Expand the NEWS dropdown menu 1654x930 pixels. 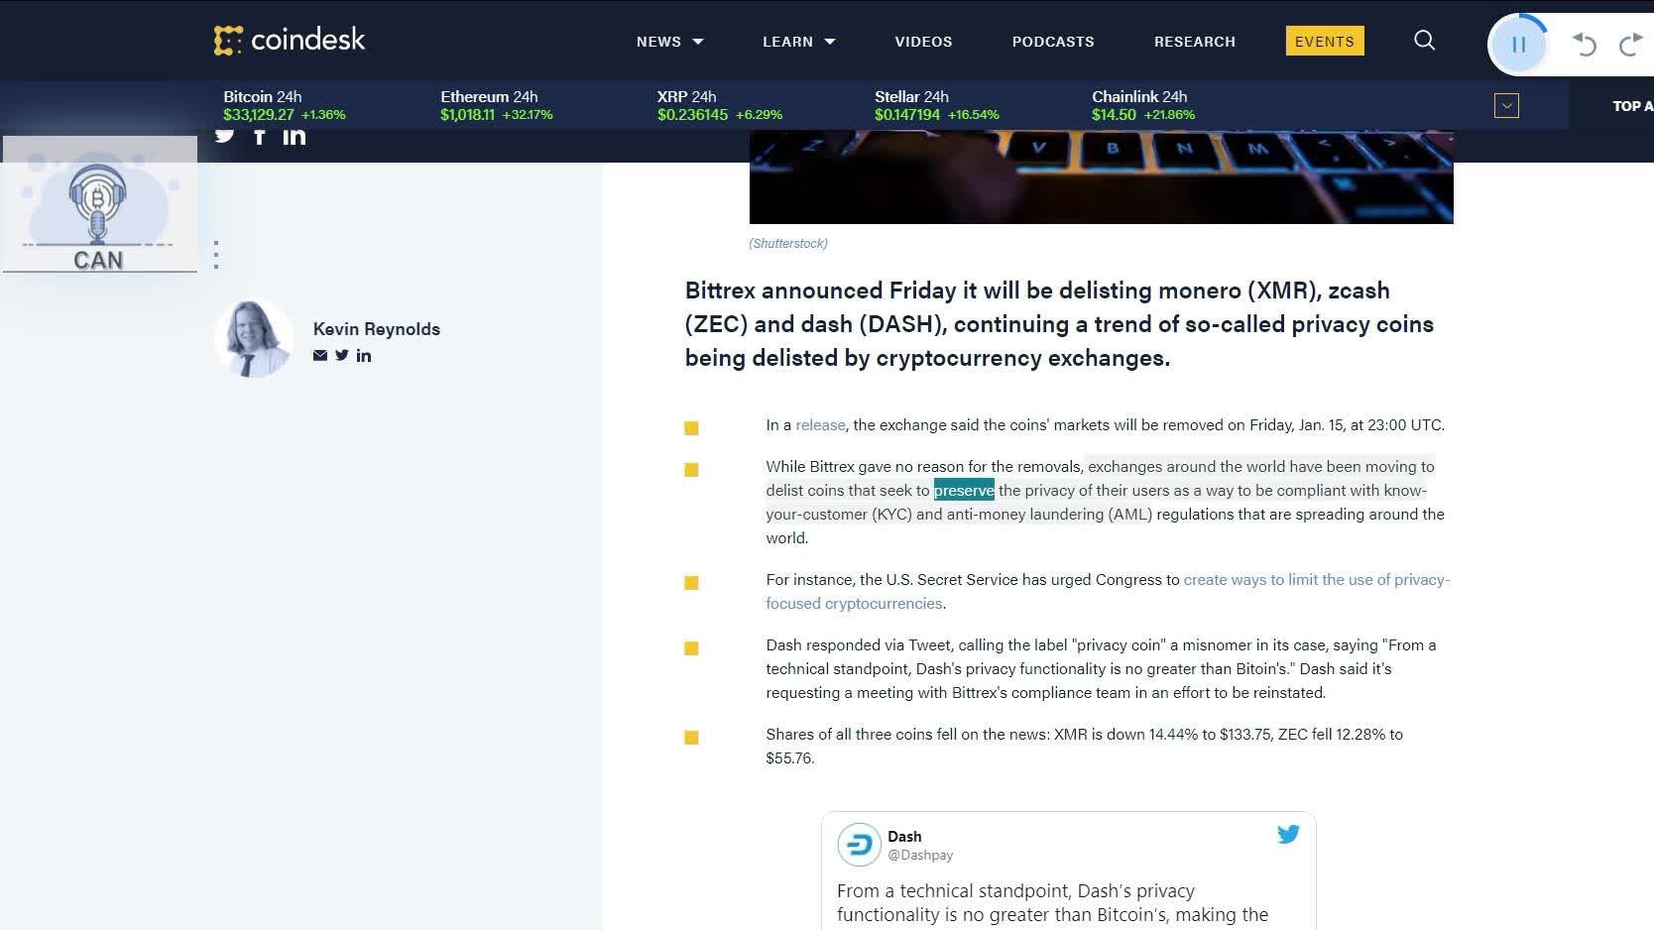point(670,42)
